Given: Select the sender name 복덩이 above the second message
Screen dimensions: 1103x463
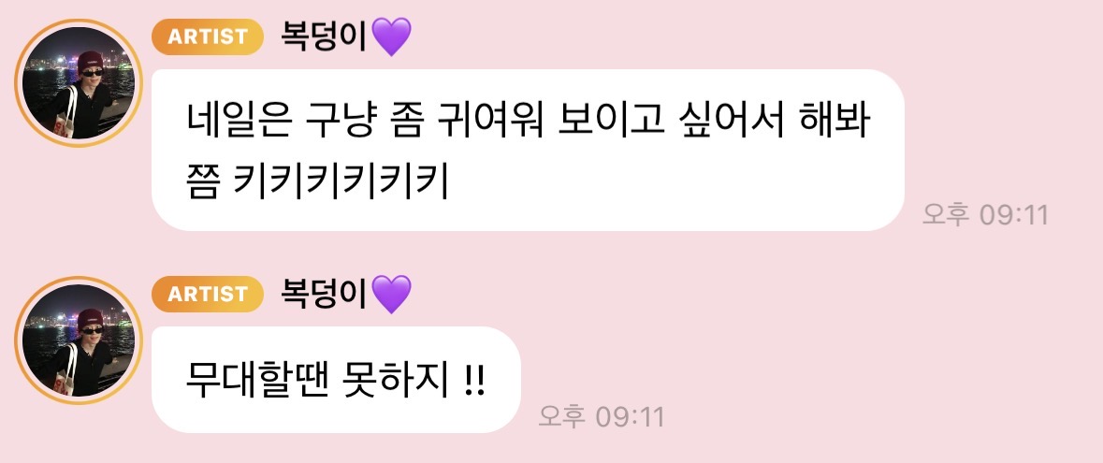Looking at the screenshot, I should [325, 294].
